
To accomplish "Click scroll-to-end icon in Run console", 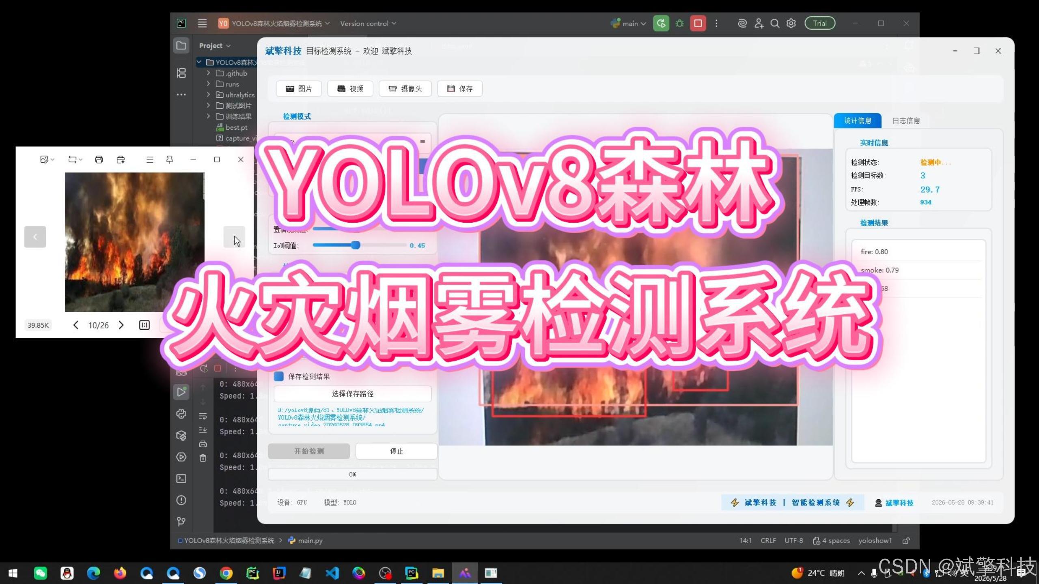I will coord(203,430).
